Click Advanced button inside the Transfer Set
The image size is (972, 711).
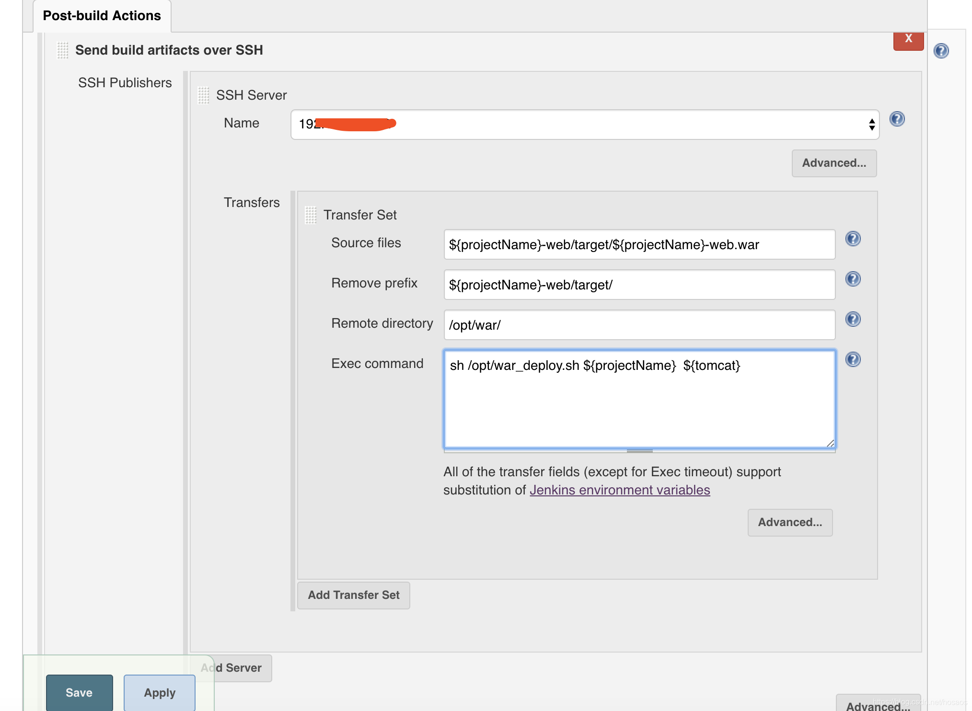[x=790, y=523]
